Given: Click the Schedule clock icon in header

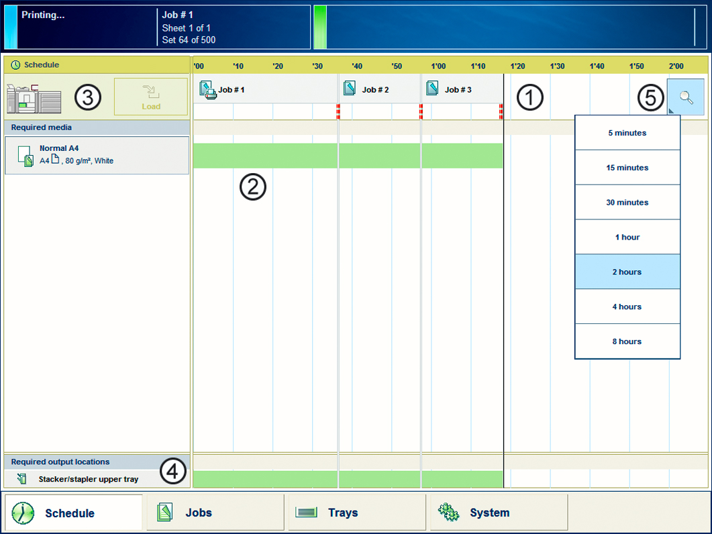Looking at the screenshot, I should click(15, 65).
